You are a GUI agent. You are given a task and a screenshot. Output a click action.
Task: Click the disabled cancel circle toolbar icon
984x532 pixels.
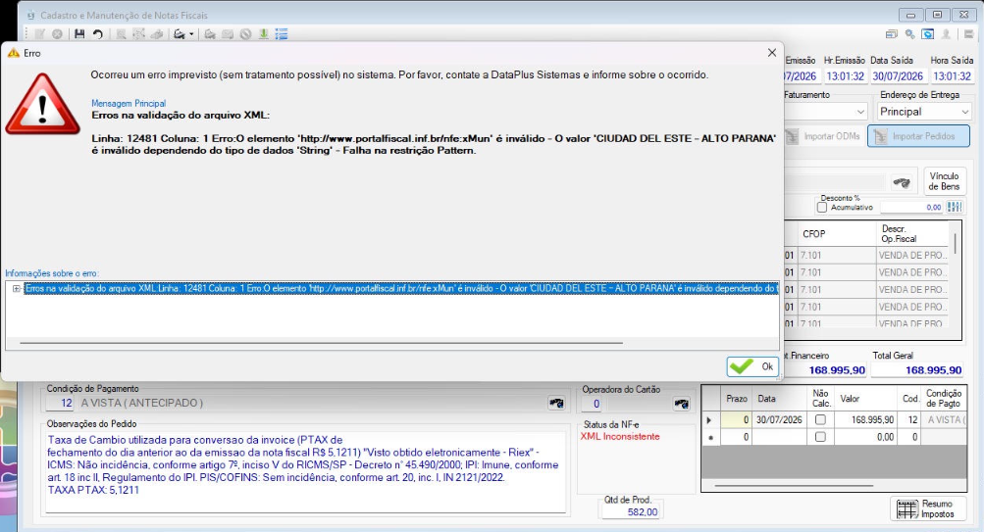[x=57, y=34]
